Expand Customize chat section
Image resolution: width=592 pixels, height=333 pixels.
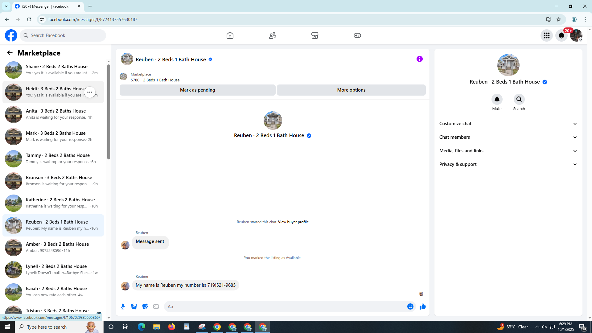[x=508, y=124]
